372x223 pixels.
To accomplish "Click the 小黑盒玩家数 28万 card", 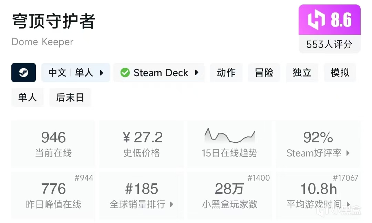I will (229, 195).
